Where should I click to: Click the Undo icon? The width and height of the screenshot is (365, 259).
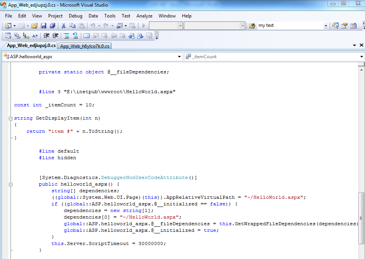click(93, 26)
